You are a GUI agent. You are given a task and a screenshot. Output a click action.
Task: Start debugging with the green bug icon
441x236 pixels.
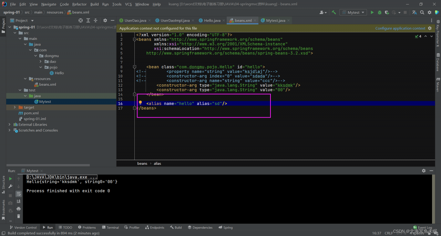click(379, 12)
